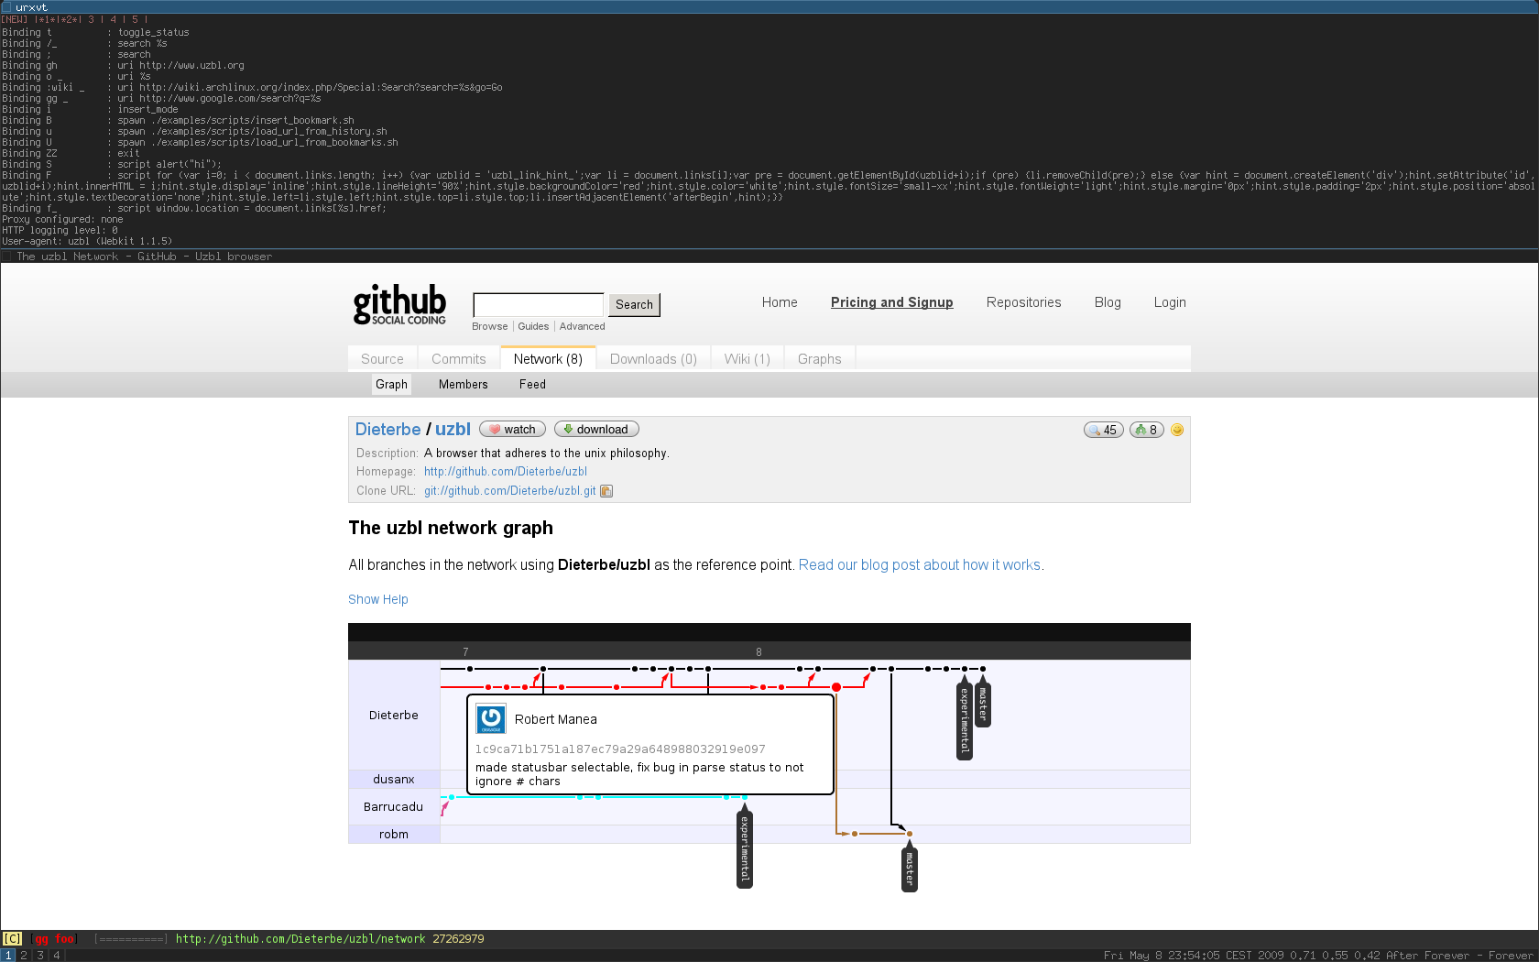This screenshot has width=1539, height=962.
Task: Open the blog post about how it works
Action: 920,565
